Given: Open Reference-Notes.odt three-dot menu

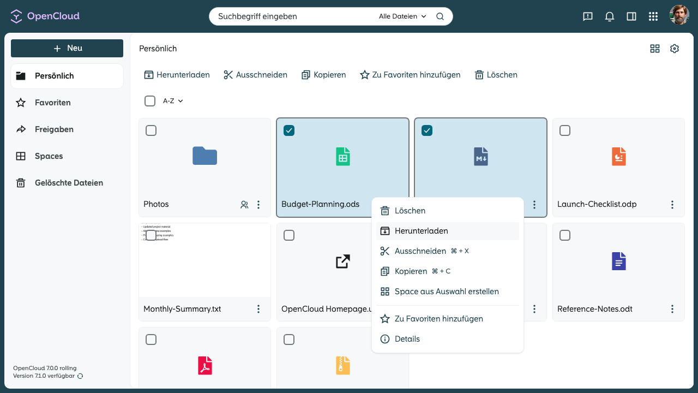Looking at the screenshot, I should click(x=672, y=309).
